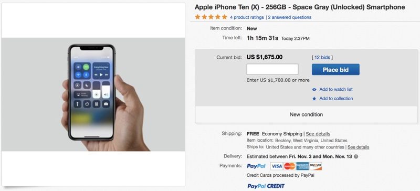
Task: Click the star icon beside Add to collection
Action: (x=314, y=99)
